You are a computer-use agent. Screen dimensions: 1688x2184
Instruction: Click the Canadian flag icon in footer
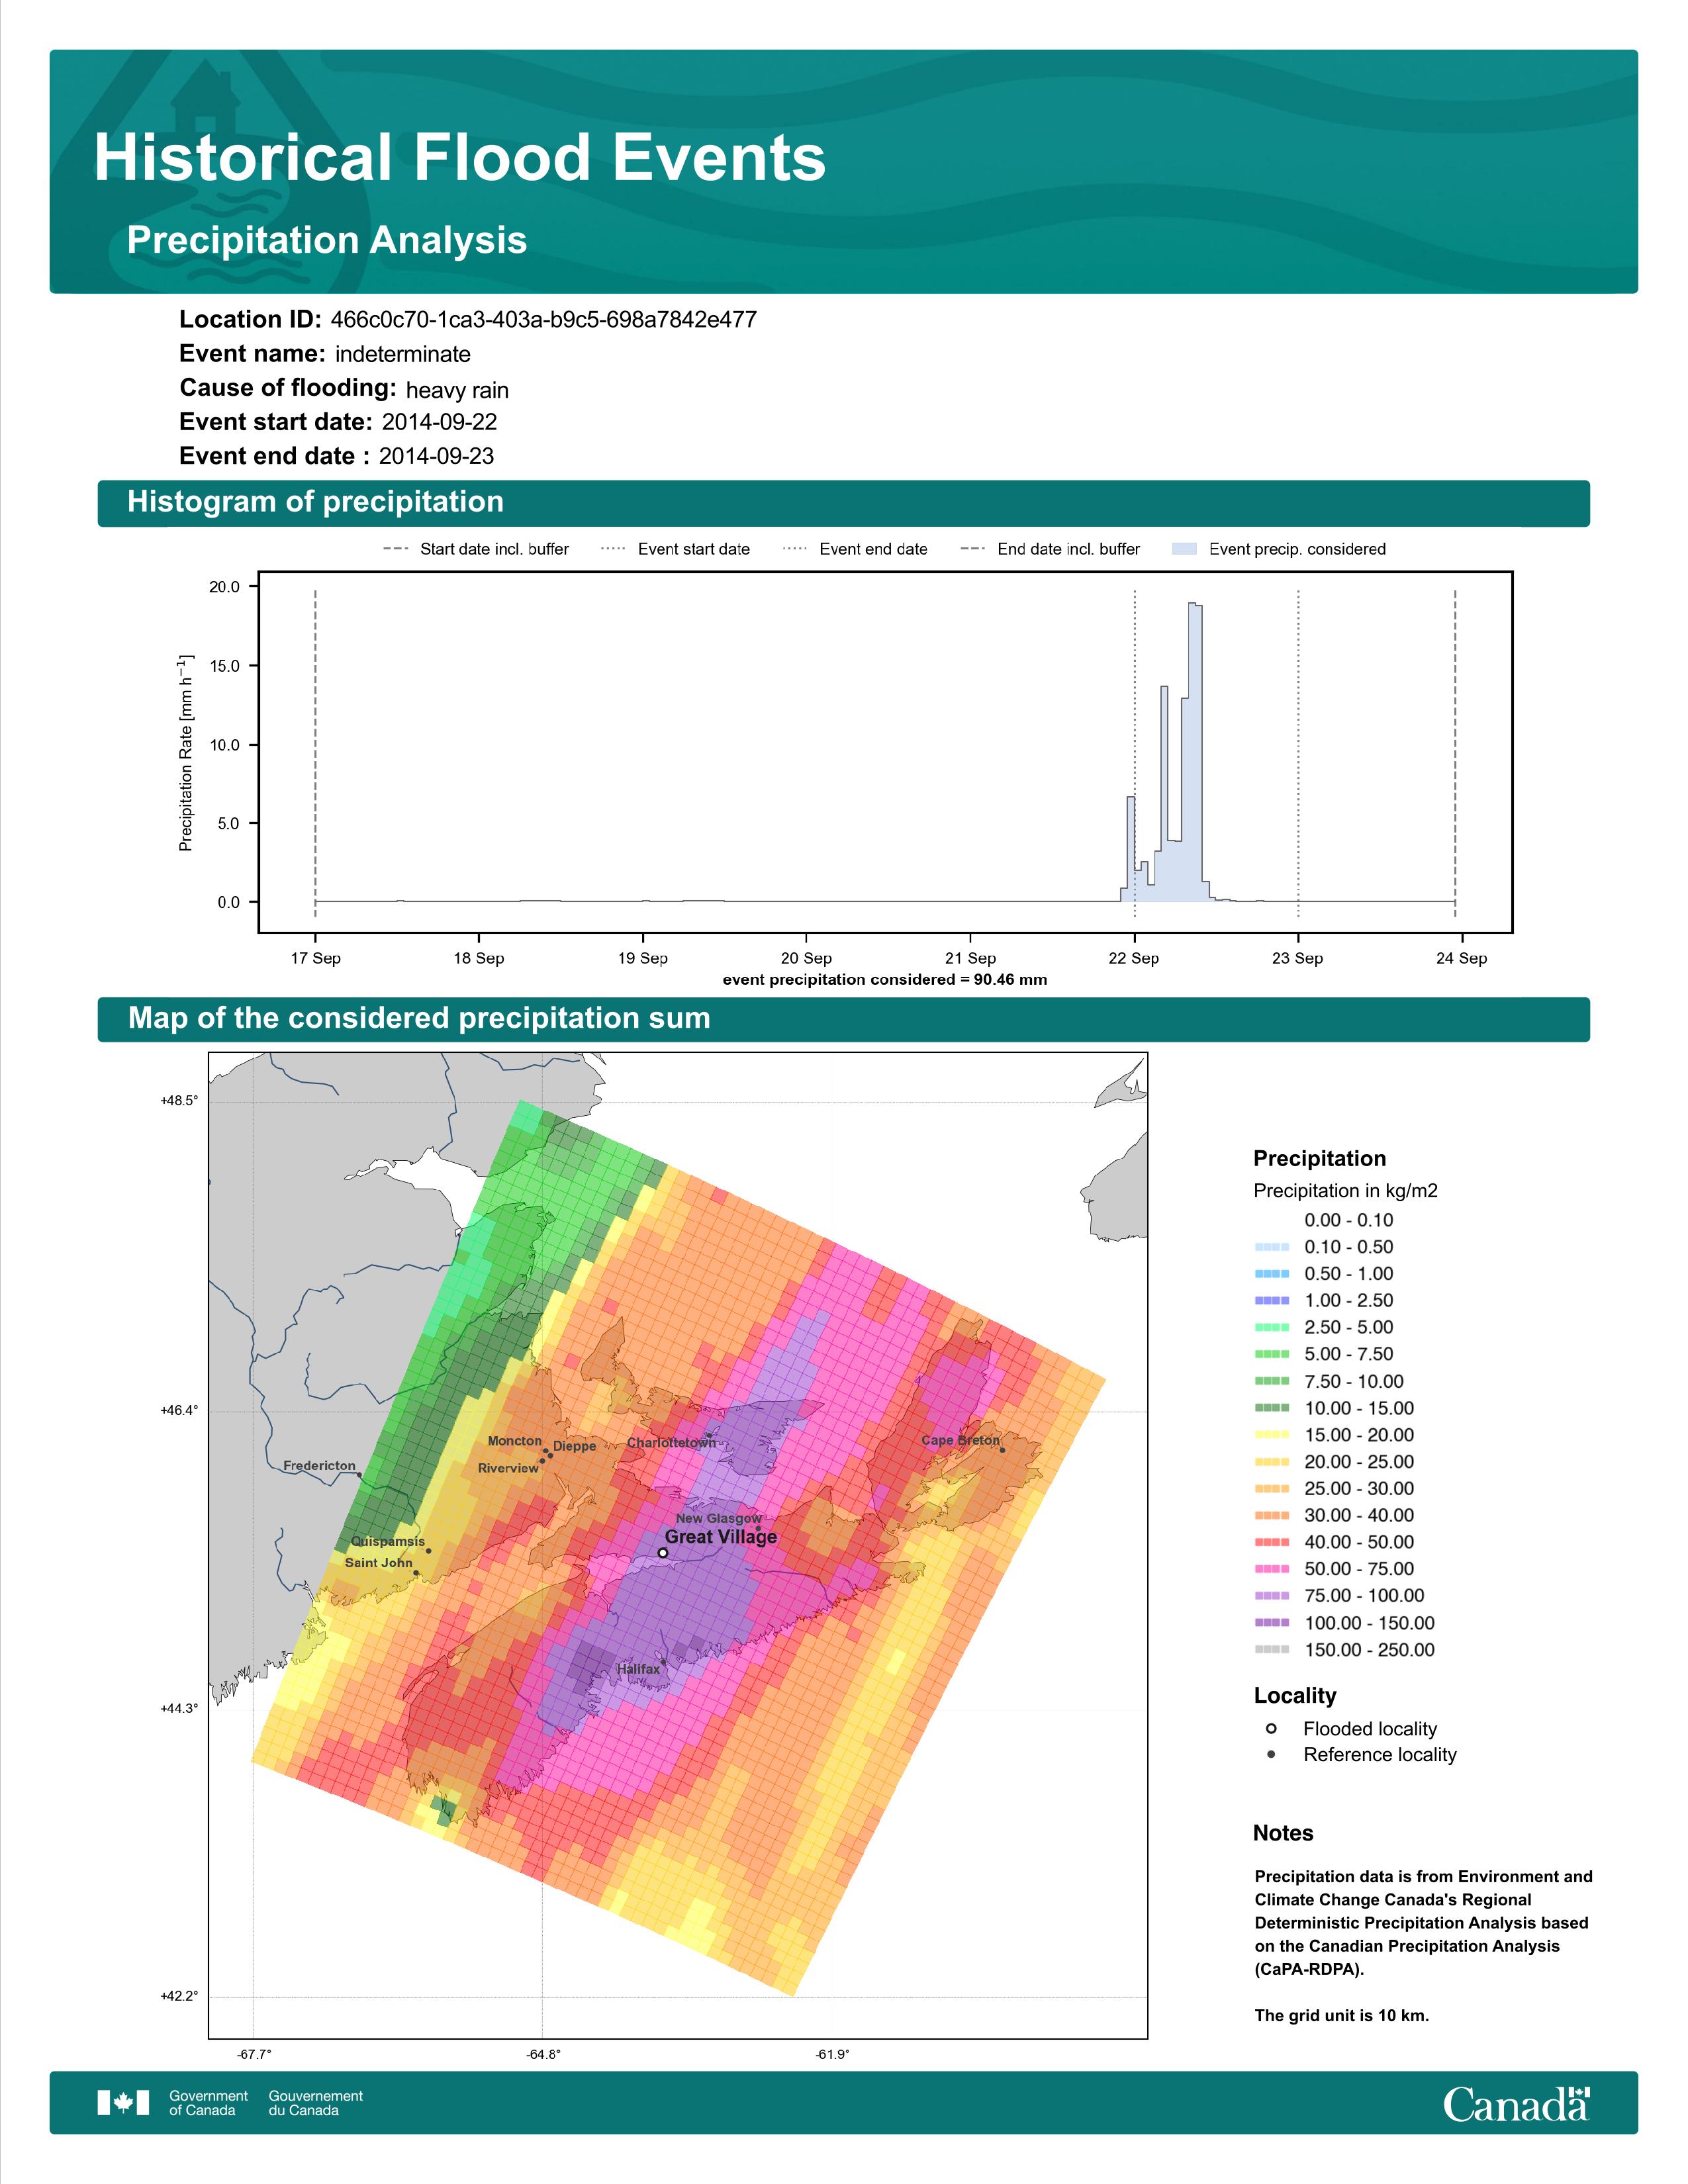[x=123, y=2103]
